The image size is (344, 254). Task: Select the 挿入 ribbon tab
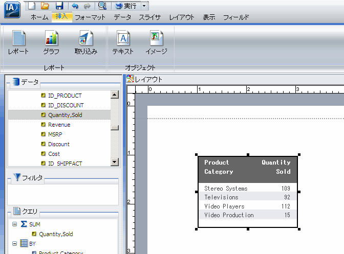(x=61, y=17)
